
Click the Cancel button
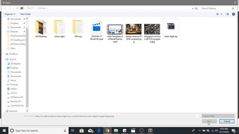point(227,121)
